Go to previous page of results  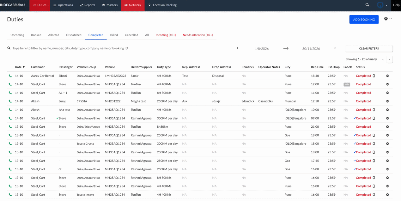click(383, 59)
